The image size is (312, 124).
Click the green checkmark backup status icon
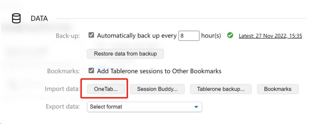[x=230, y=36]
